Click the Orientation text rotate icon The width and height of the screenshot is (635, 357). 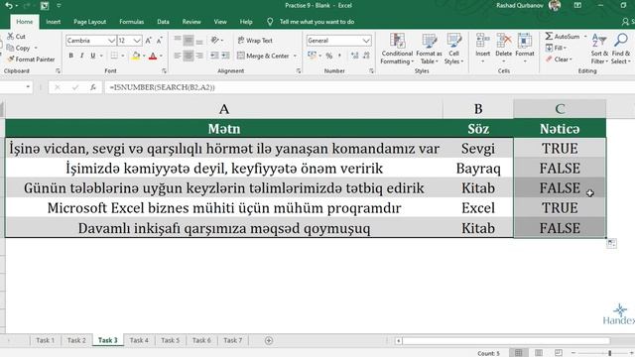(214, 40)
